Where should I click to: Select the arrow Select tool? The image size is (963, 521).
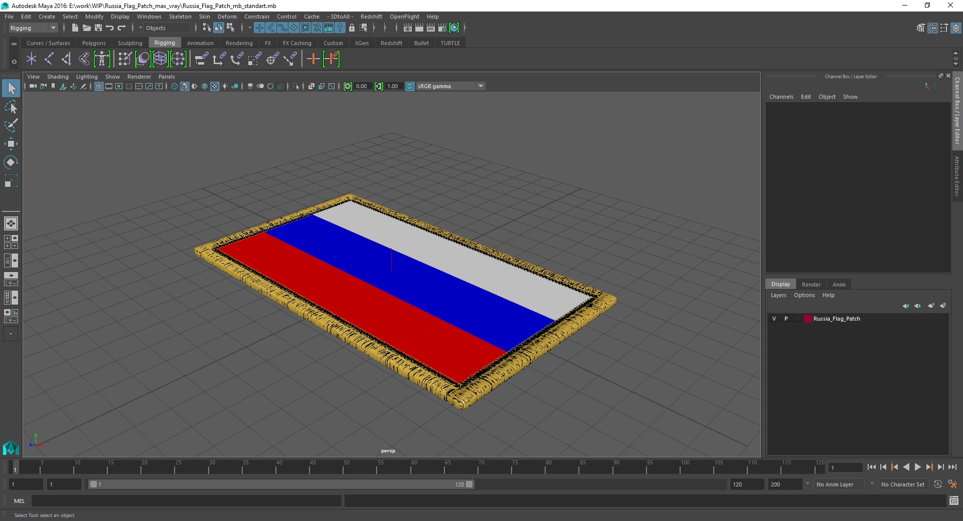pos(11,89)
